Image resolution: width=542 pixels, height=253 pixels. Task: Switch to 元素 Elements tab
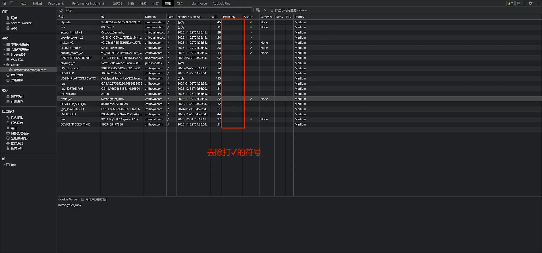click(24, 3)
